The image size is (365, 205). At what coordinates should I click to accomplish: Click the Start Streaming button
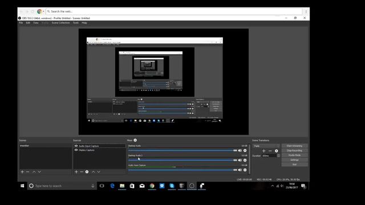tap(294, 146)
